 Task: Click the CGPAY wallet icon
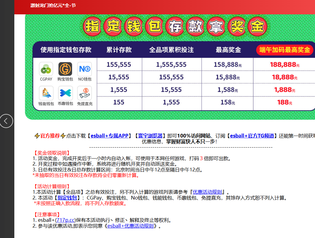[46, 69]
